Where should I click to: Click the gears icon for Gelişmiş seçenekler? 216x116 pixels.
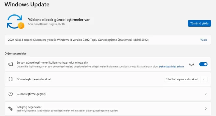(10, 109)
